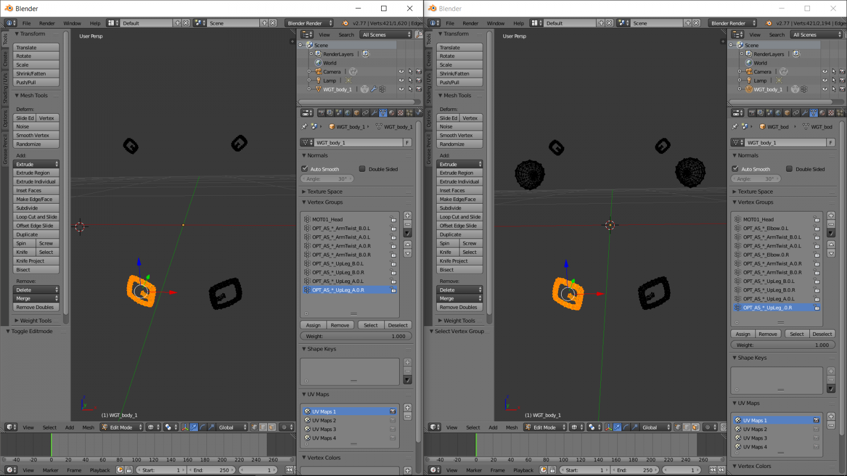This screenshot has height=476, width=847.
Task: Enable Double Sided in the Normals panel
Action: [363, 169]
